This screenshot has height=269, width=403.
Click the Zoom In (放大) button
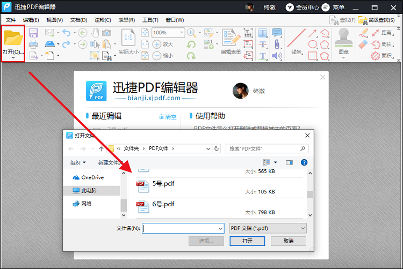[163, 44]
